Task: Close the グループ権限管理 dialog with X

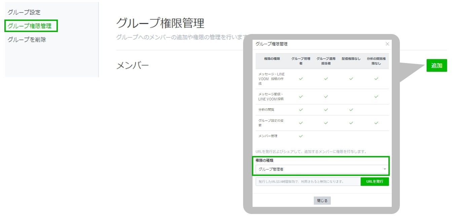Action: tap(387, 44)
